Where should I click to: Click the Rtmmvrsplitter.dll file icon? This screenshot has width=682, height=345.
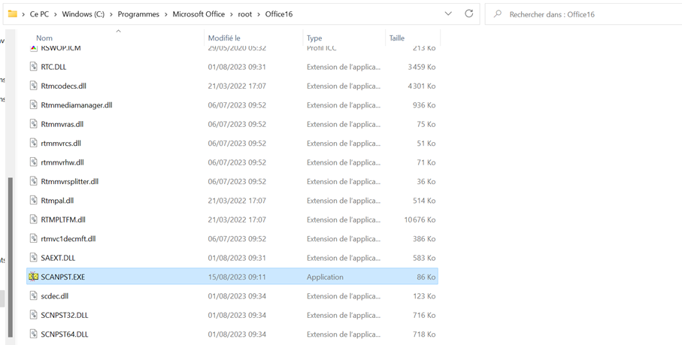click(34, 182)
